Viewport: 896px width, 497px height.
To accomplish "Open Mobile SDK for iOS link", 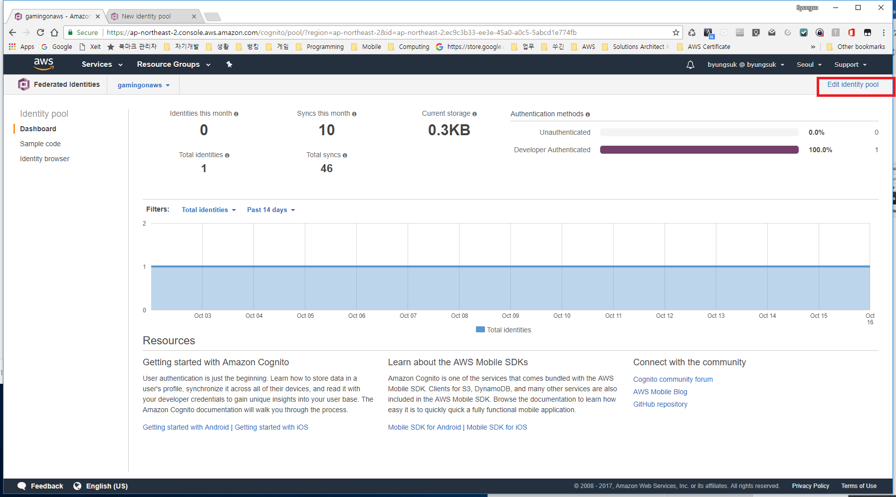I will point(497,427).
